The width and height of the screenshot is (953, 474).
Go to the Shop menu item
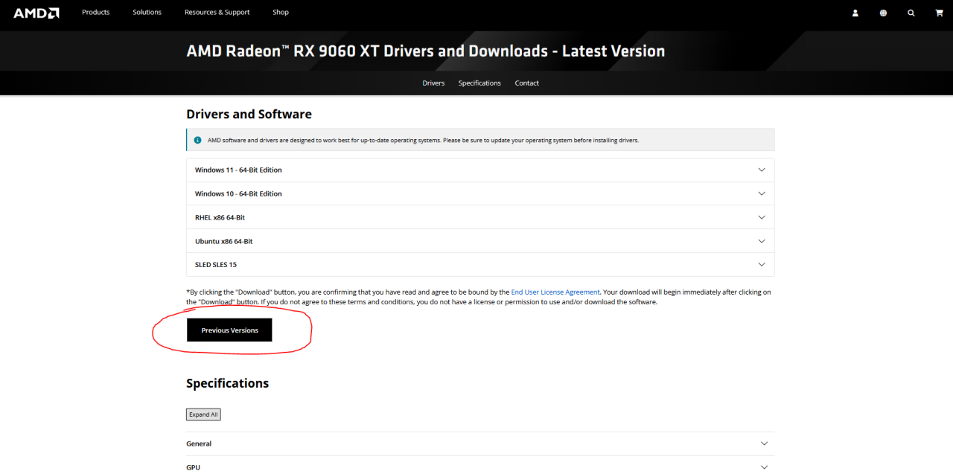click(280, 13)
